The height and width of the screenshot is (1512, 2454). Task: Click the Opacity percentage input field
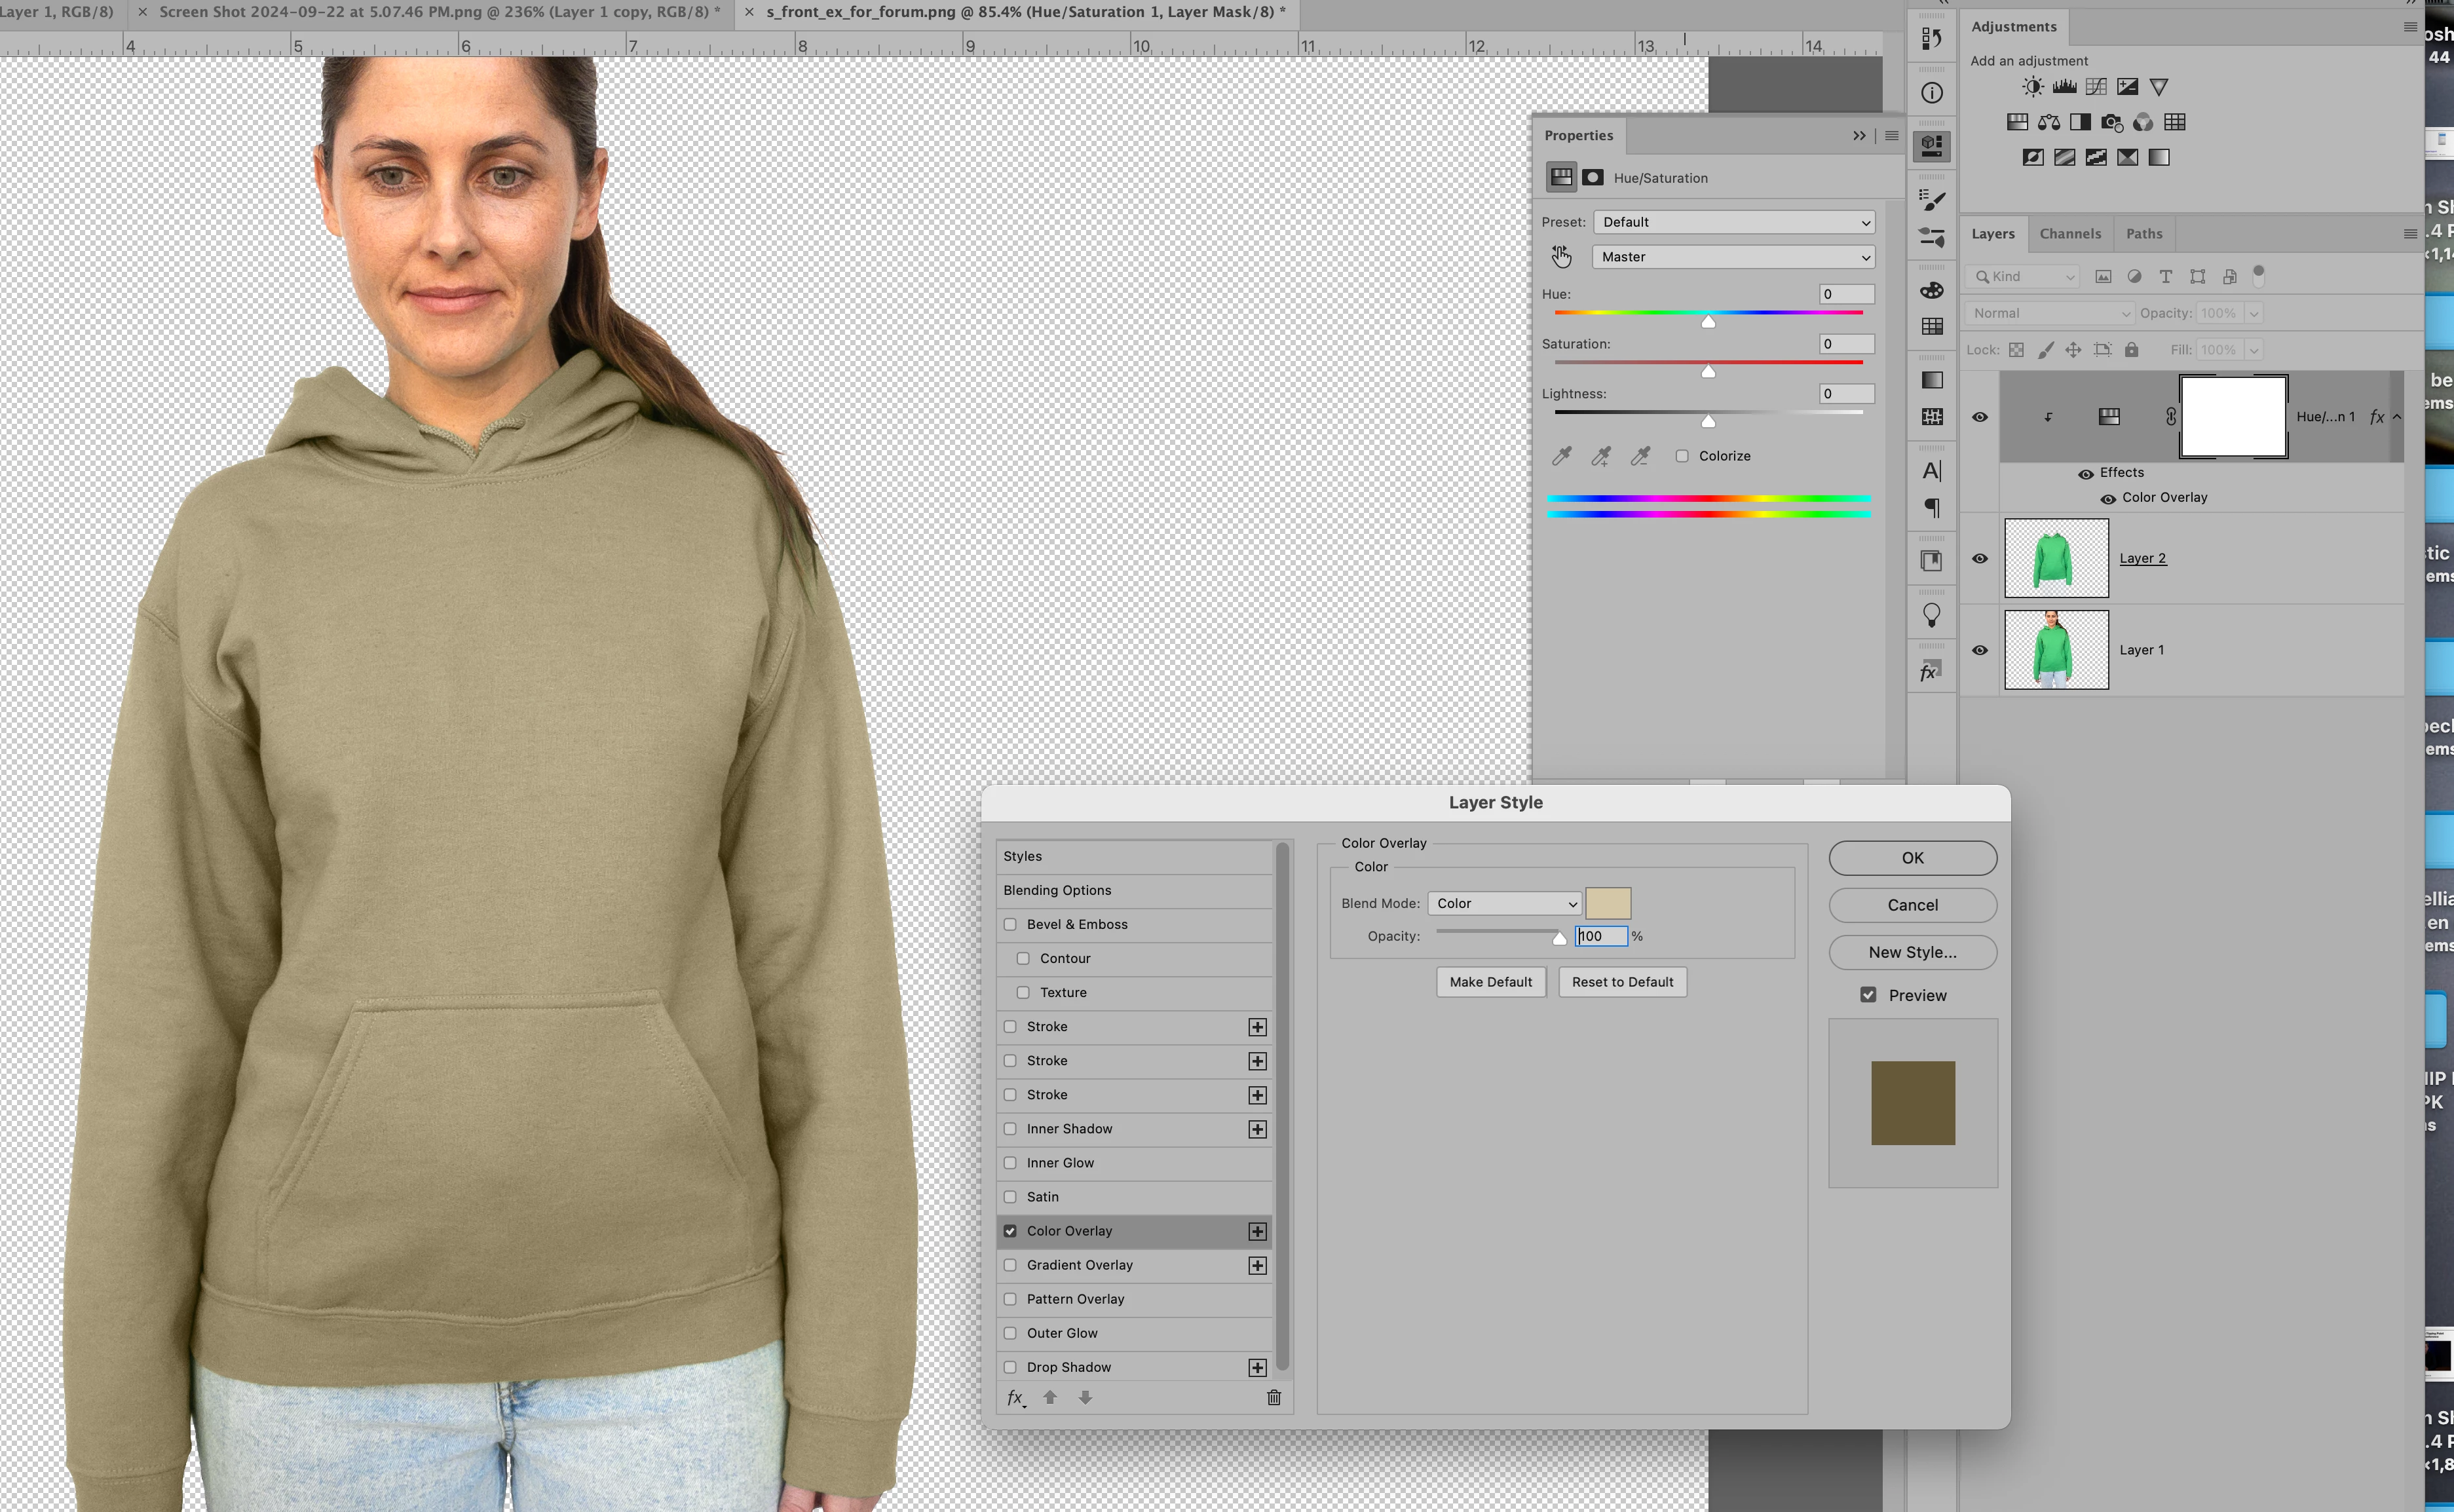click(x=1601, y=936)
